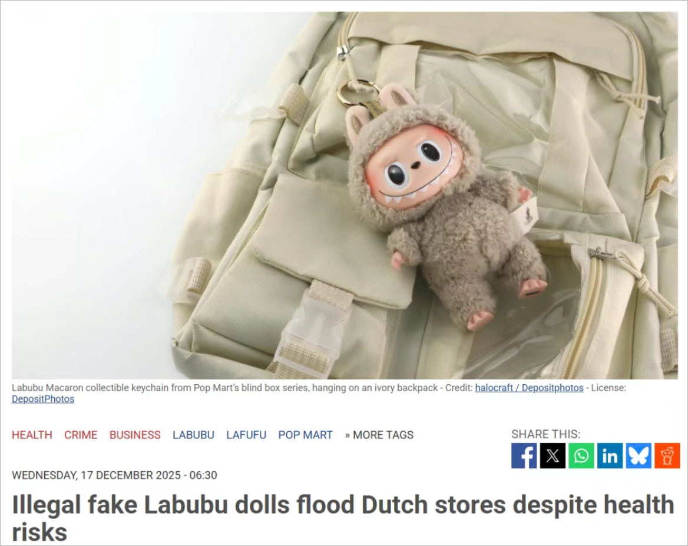Open the CRIME tag
The height and width of the screenshot is (546, 688).
pyautogui.click(x=81, y=435)
